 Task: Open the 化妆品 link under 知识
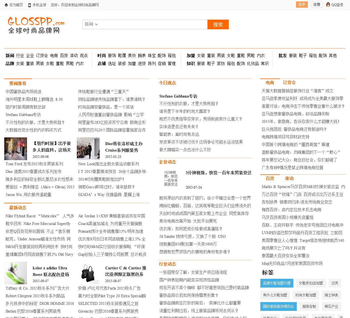253,63
